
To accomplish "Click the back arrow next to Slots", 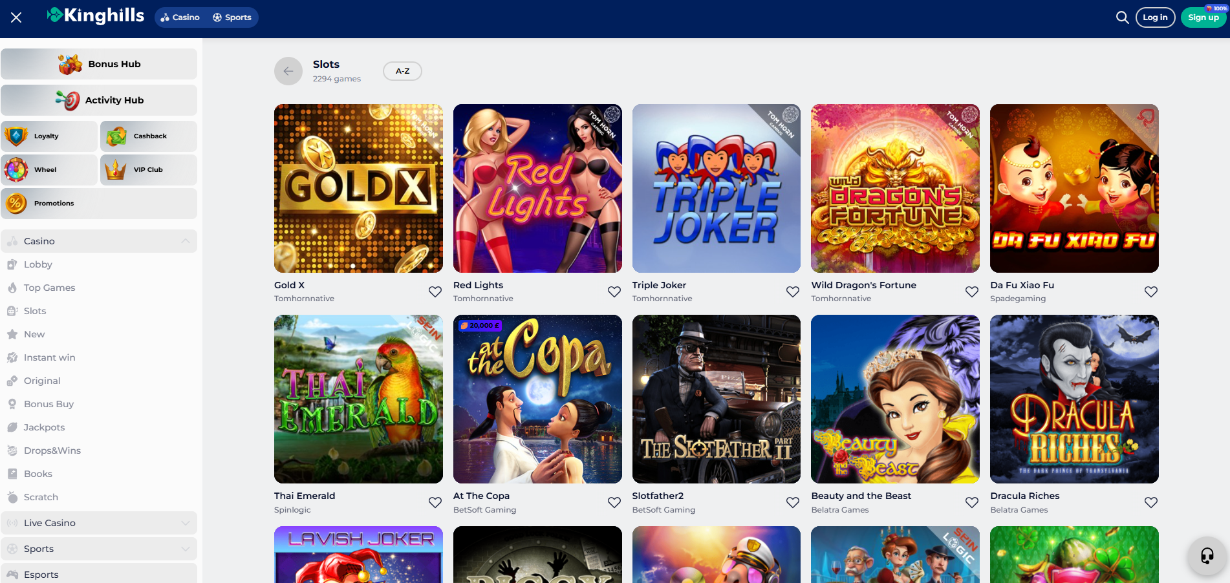I will click(288, 71).
